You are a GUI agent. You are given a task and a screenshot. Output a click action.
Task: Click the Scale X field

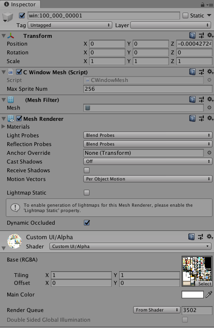[x=107, y=61]
